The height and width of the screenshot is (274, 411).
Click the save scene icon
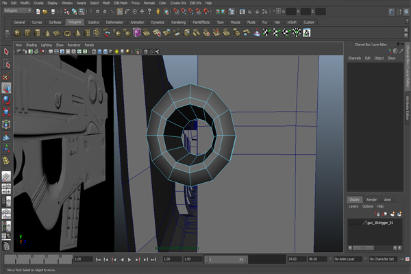tap(53, 12)
